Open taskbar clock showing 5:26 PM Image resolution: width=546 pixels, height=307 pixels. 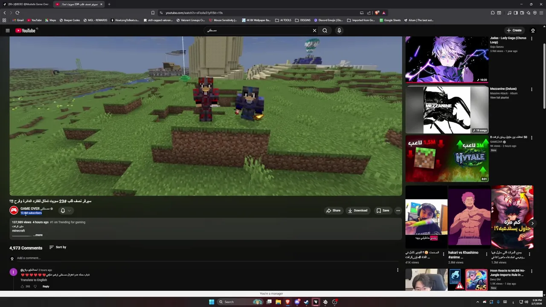[x=537, y=302]
